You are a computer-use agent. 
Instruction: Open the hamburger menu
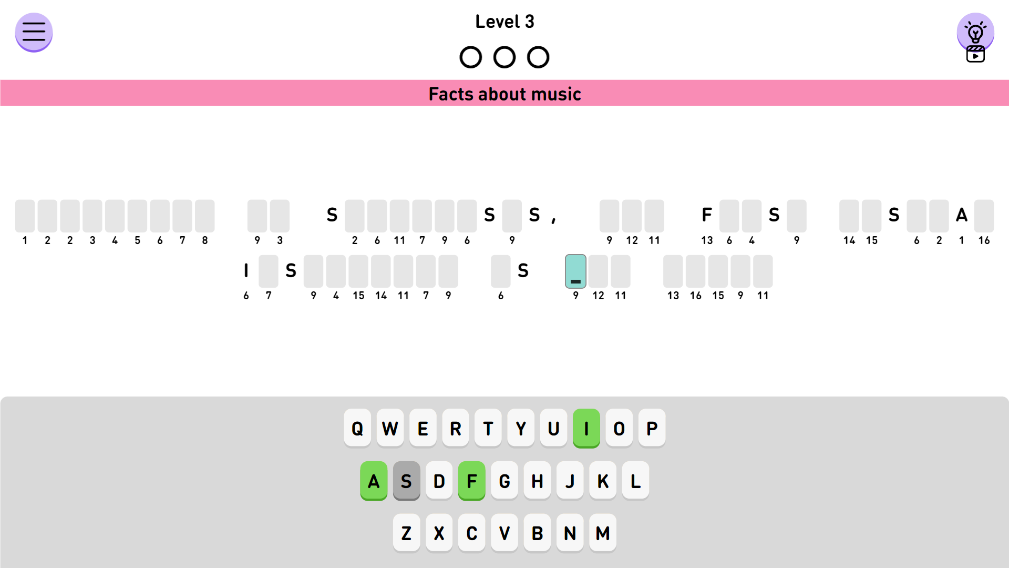34,32
